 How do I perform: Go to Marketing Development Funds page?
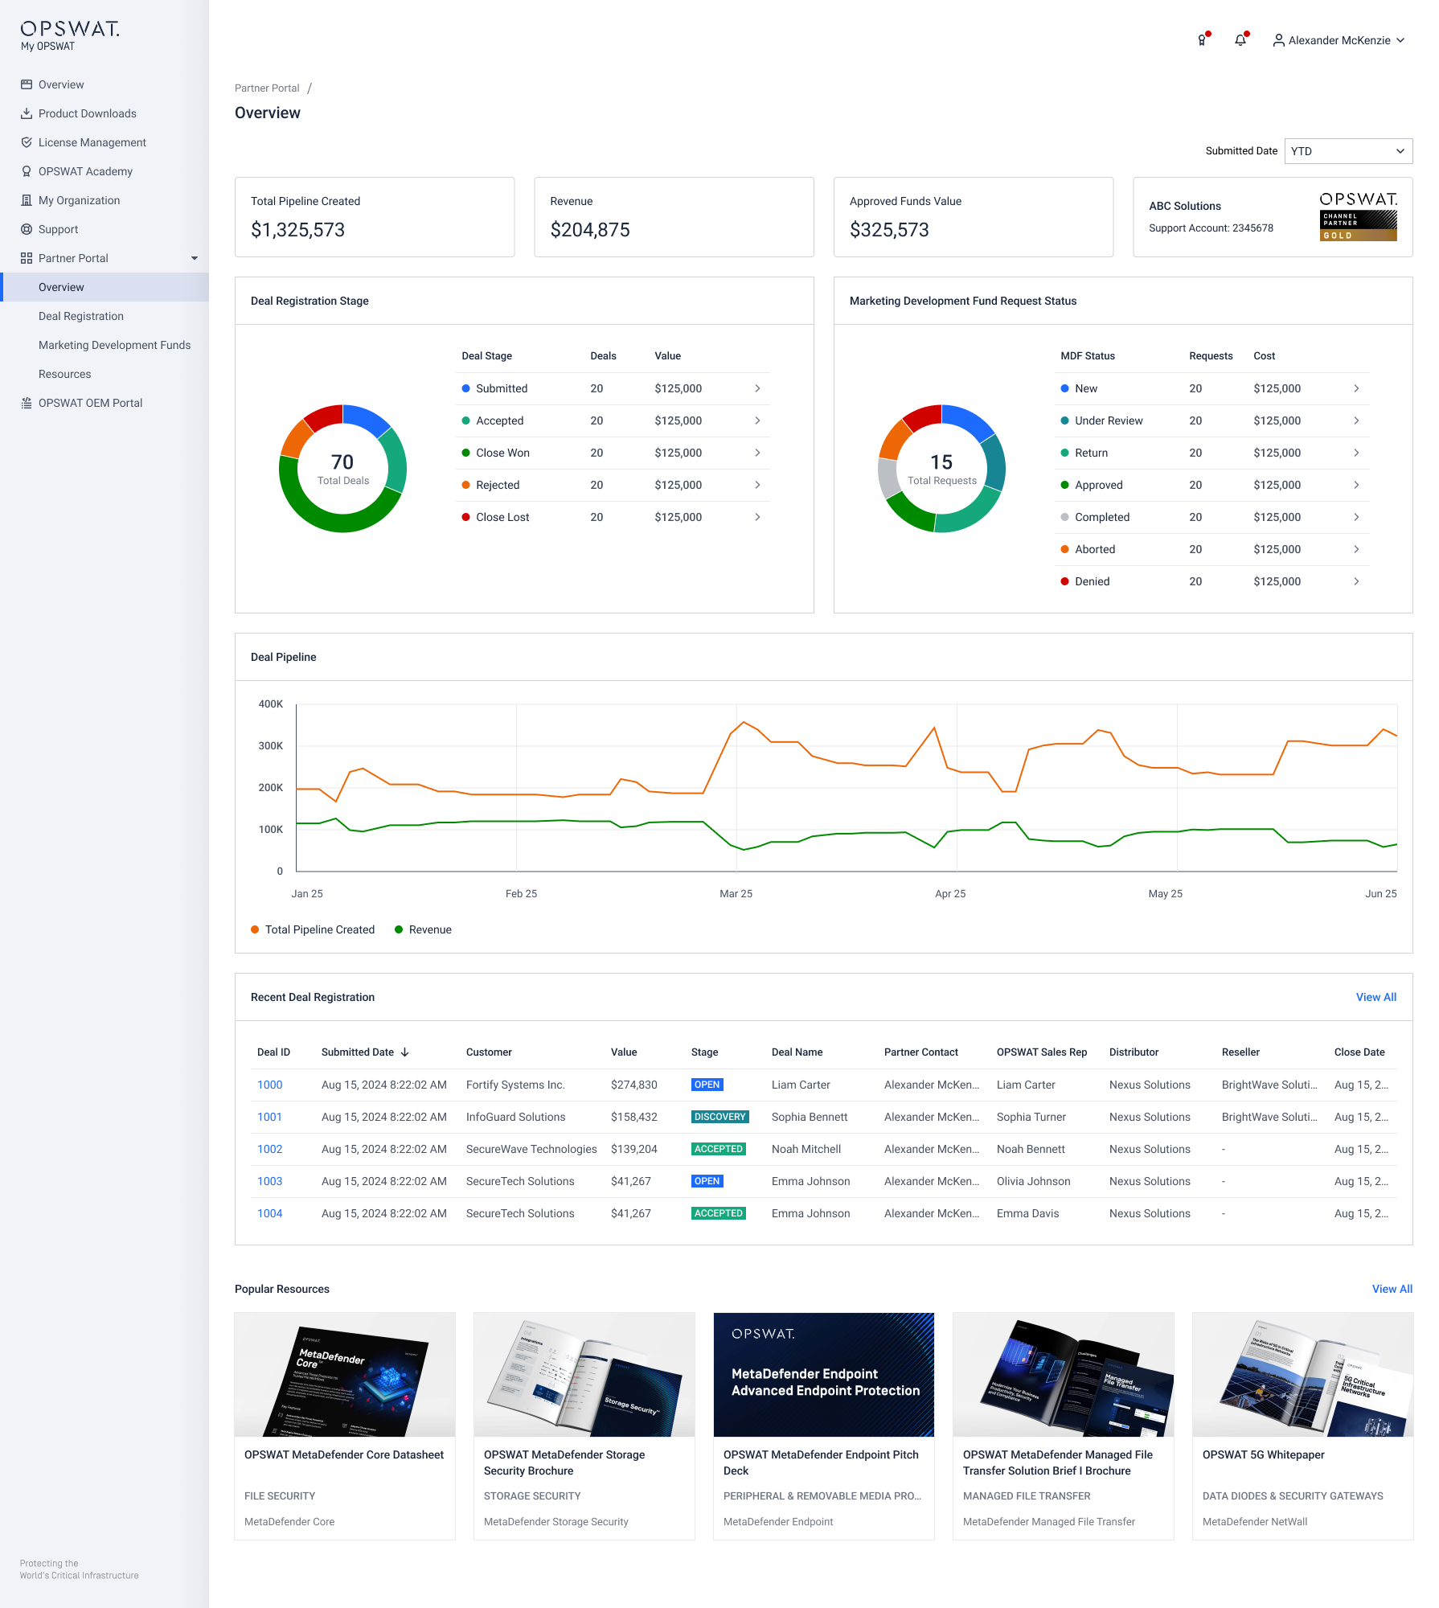coord(115,345)
